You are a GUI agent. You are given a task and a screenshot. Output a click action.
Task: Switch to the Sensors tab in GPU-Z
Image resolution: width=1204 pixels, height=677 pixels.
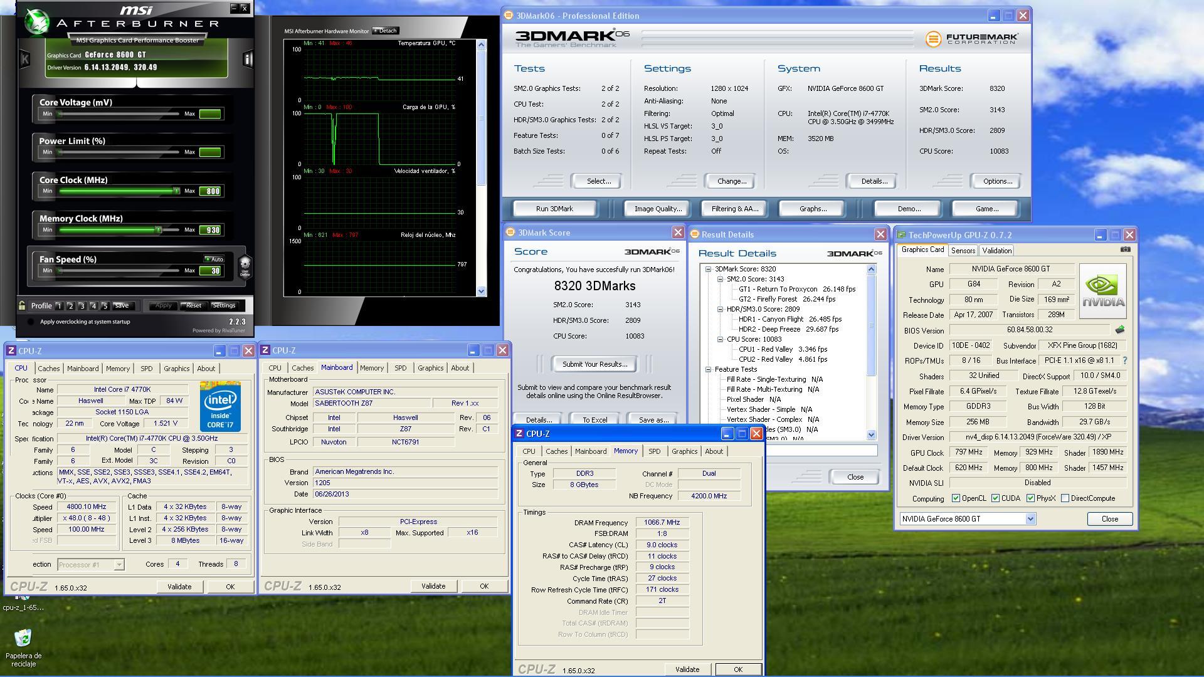coord(963,250)
